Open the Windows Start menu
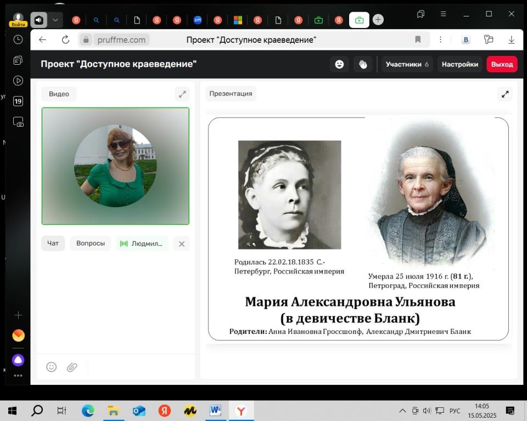 pyautogui.click(x=12, y=411)
